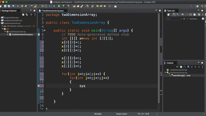Open the New Task dropdown arrow
Screen dimensions: 206x116
(x=171, y=15)
